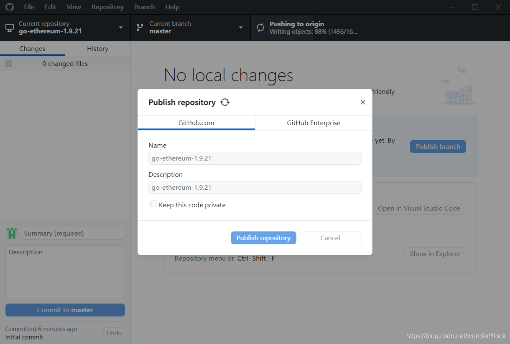Viewport: 510px width, 344px height.
Task: Click the Show in Explorer button
Action: [435, 254]
